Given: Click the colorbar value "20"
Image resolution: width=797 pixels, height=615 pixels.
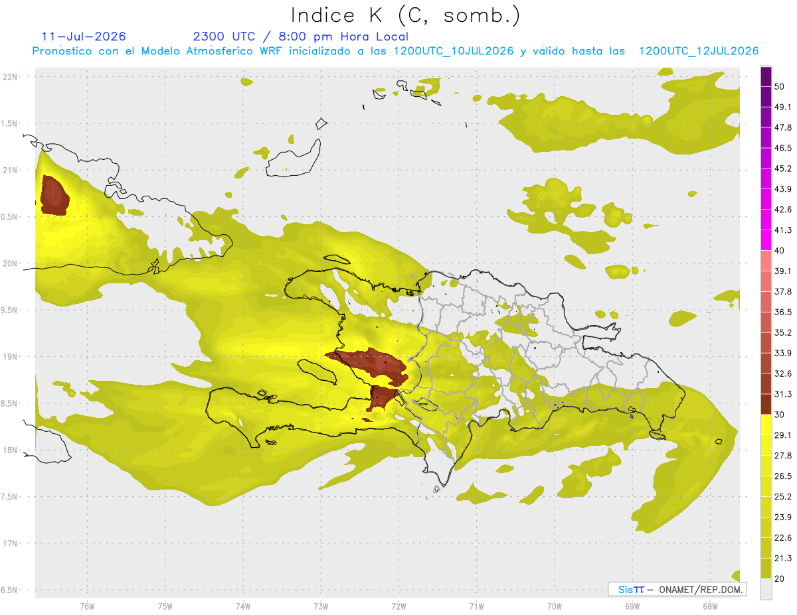Looking at the screenshot, I should 780,579.
